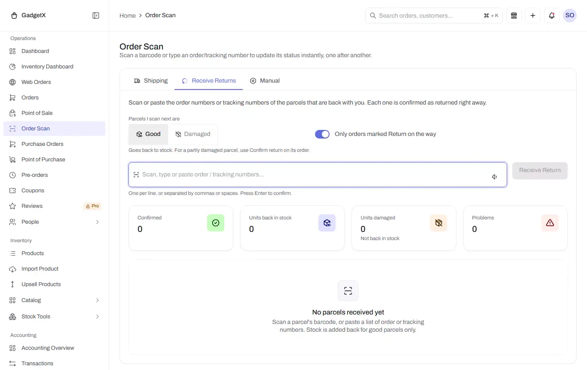Viewport: 587px width, 370px height.
Task: Click the Pre-orders clock icon
Action: coord(12,175)
